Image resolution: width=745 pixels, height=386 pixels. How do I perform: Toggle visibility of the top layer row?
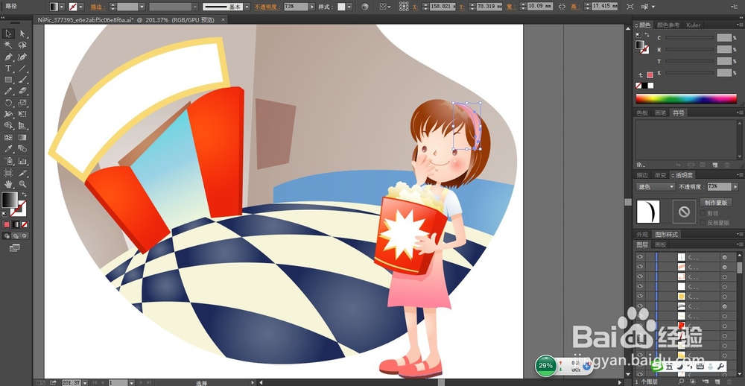tap(640, 256)
